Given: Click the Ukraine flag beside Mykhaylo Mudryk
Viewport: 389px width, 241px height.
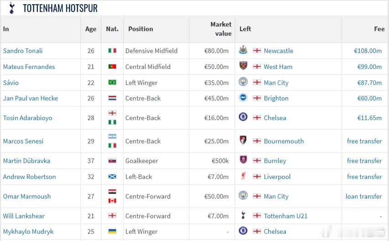Looking at the screenshot, I should (112, 231).
